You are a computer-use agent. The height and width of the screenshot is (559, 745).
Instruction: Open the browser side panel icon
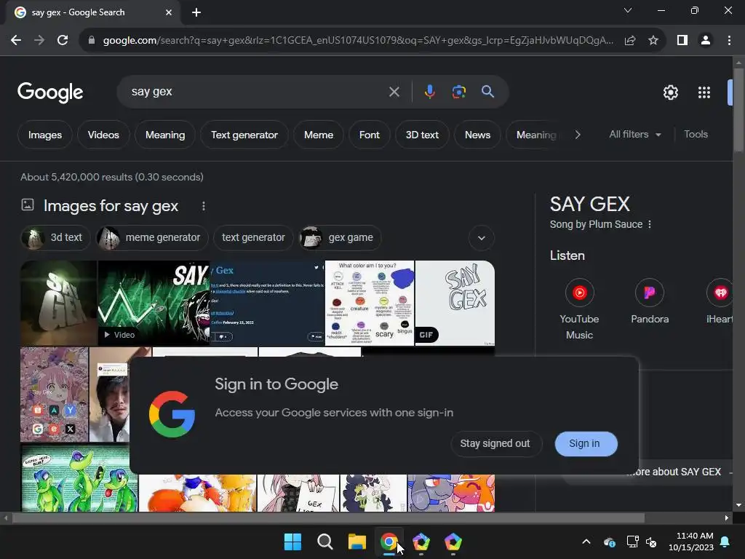pyautogui.click(x=682, y=41)
